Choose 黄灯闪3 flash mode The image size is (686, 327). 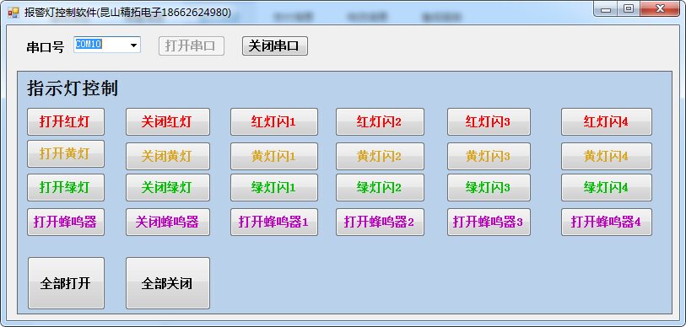(489, 156)
